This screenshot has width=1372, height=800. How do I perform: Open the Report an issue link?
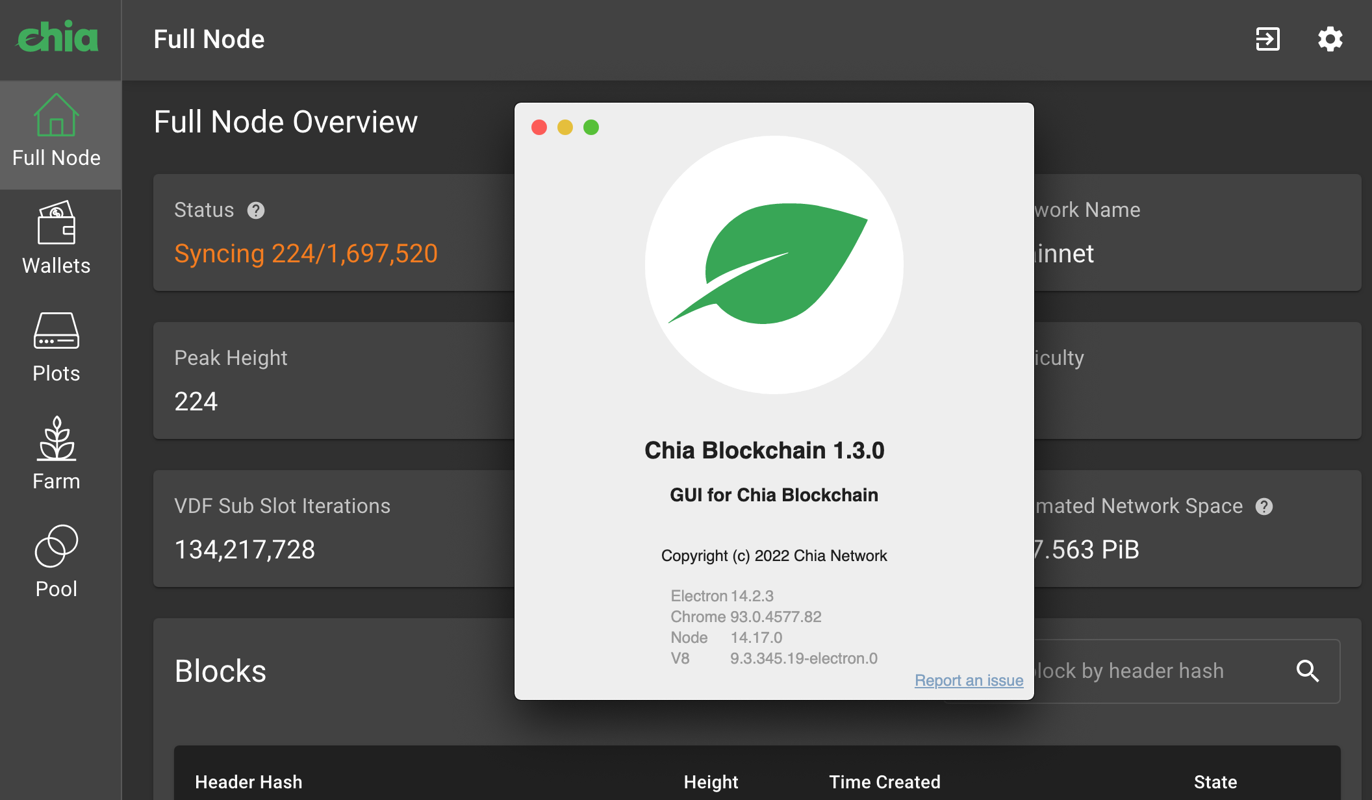pos(969,681)
